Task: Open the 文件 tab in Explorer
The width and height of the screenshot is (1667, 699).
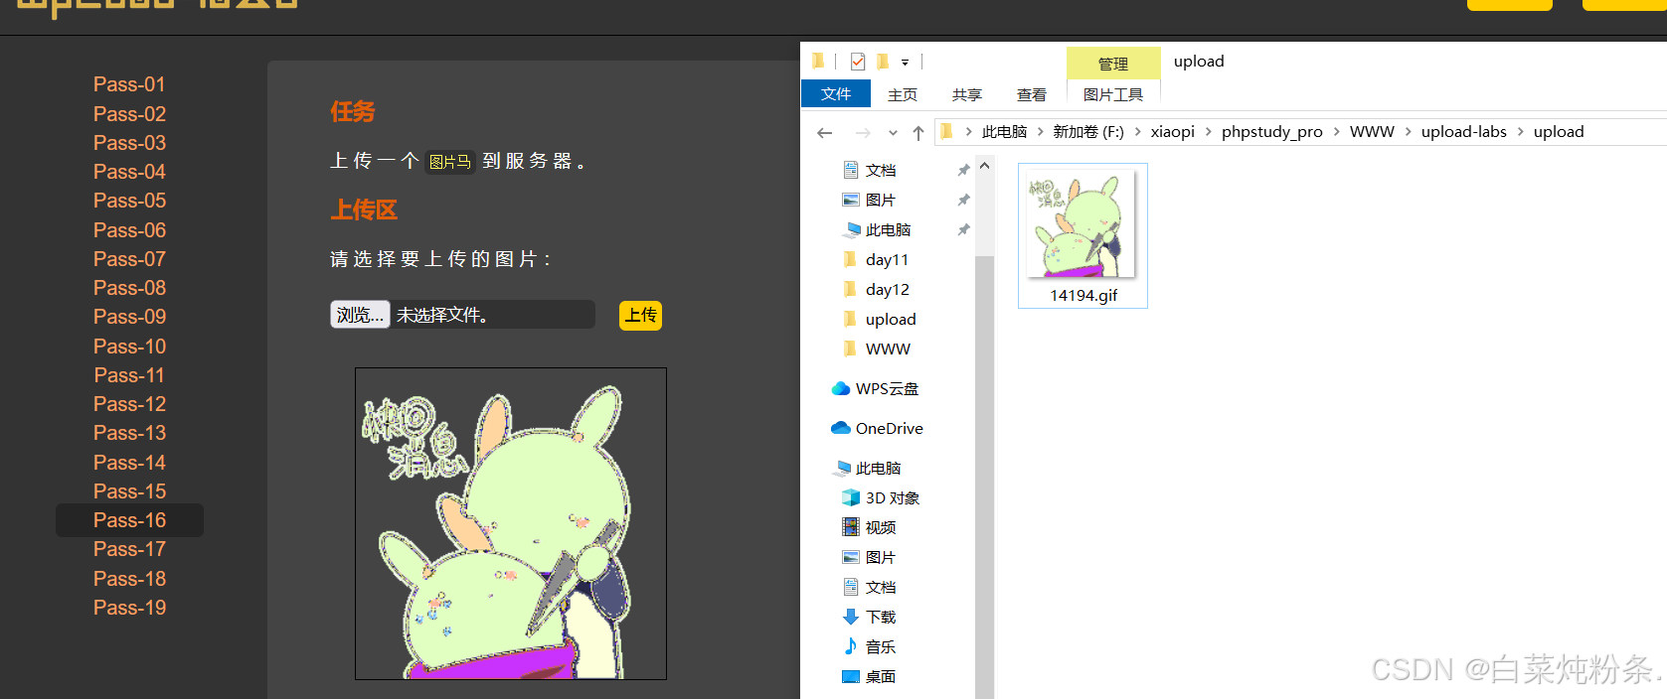Action: tap(836, 93)
